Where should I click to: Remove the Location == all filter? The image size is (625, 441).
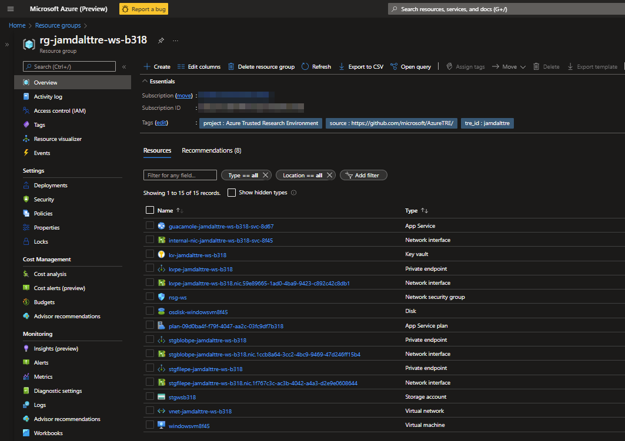pyautogui.click(x=330, y=175)
